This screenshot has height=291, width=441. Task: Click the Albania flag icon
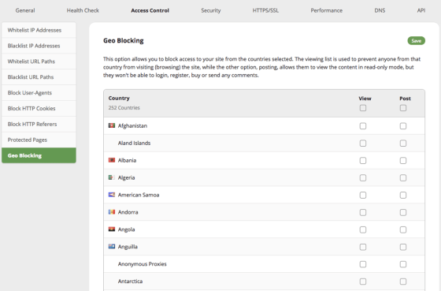click(112, 160)
